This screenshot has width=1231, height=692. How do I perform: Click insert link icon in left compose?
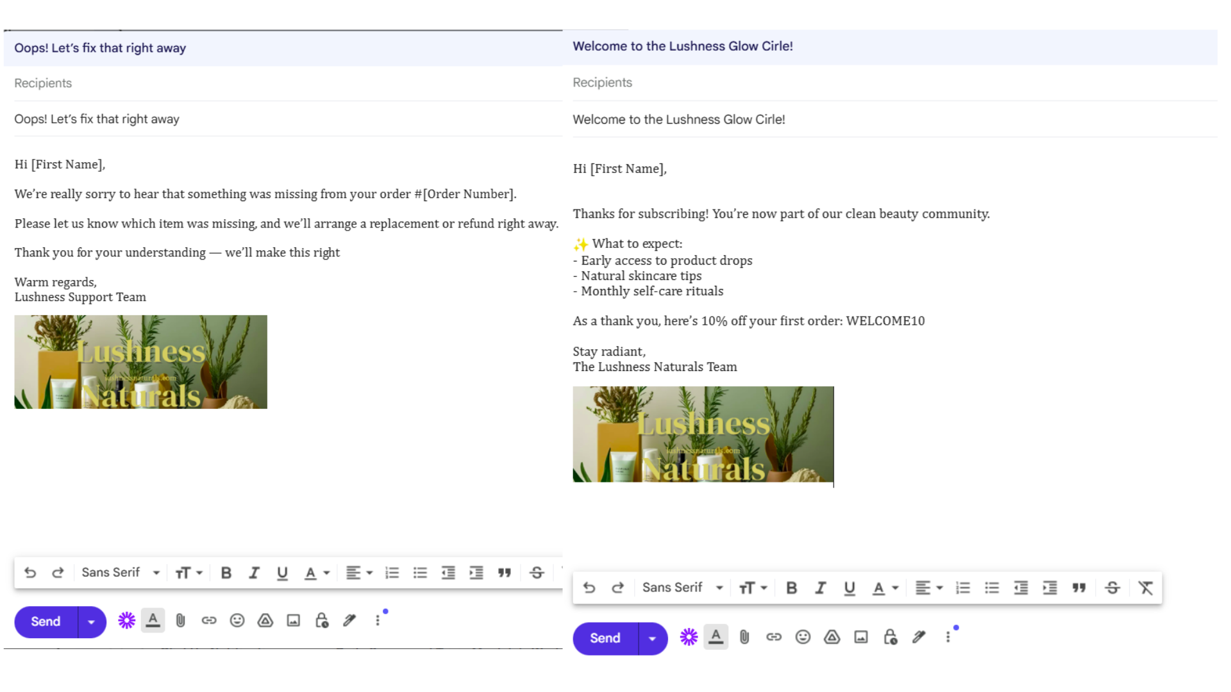tap(209, 620)
